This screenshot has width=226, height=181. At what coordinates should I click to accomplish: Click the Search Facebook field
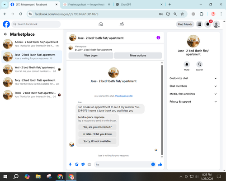pos(36,24)
